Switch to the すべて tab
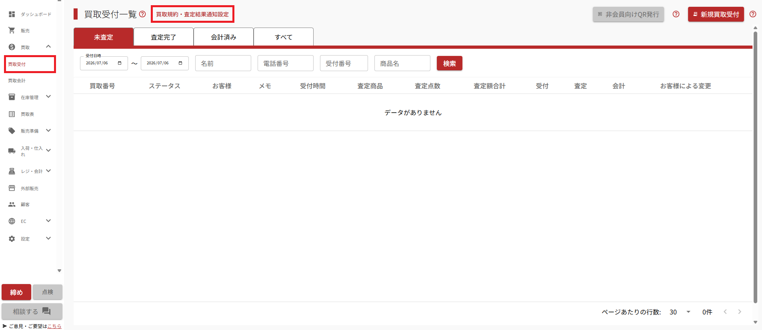Viewport: 762px width, 330px height. pyautogui.click(x=284, y=37)
